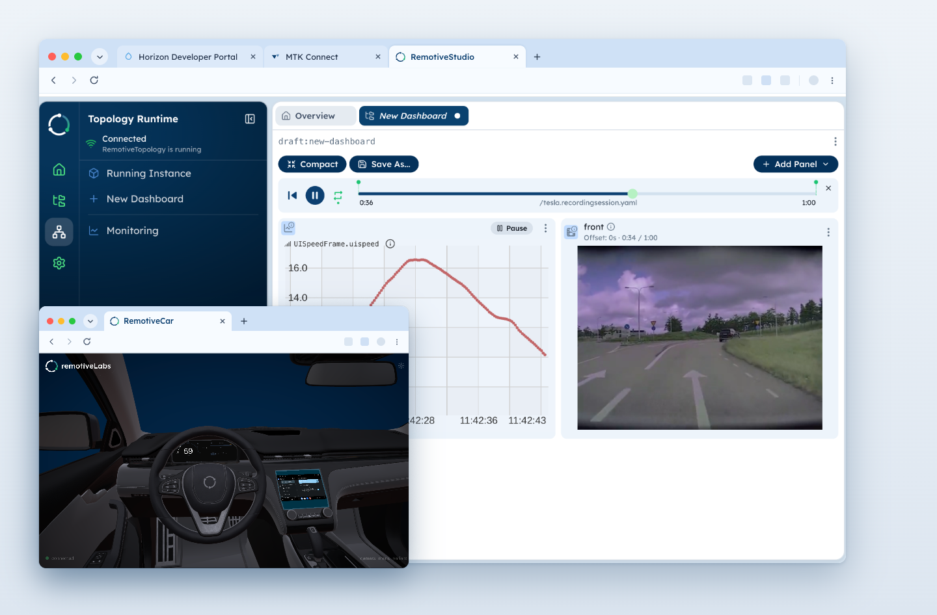
Task: Click the playback position handle on the timeline
Action: point(632,194)
